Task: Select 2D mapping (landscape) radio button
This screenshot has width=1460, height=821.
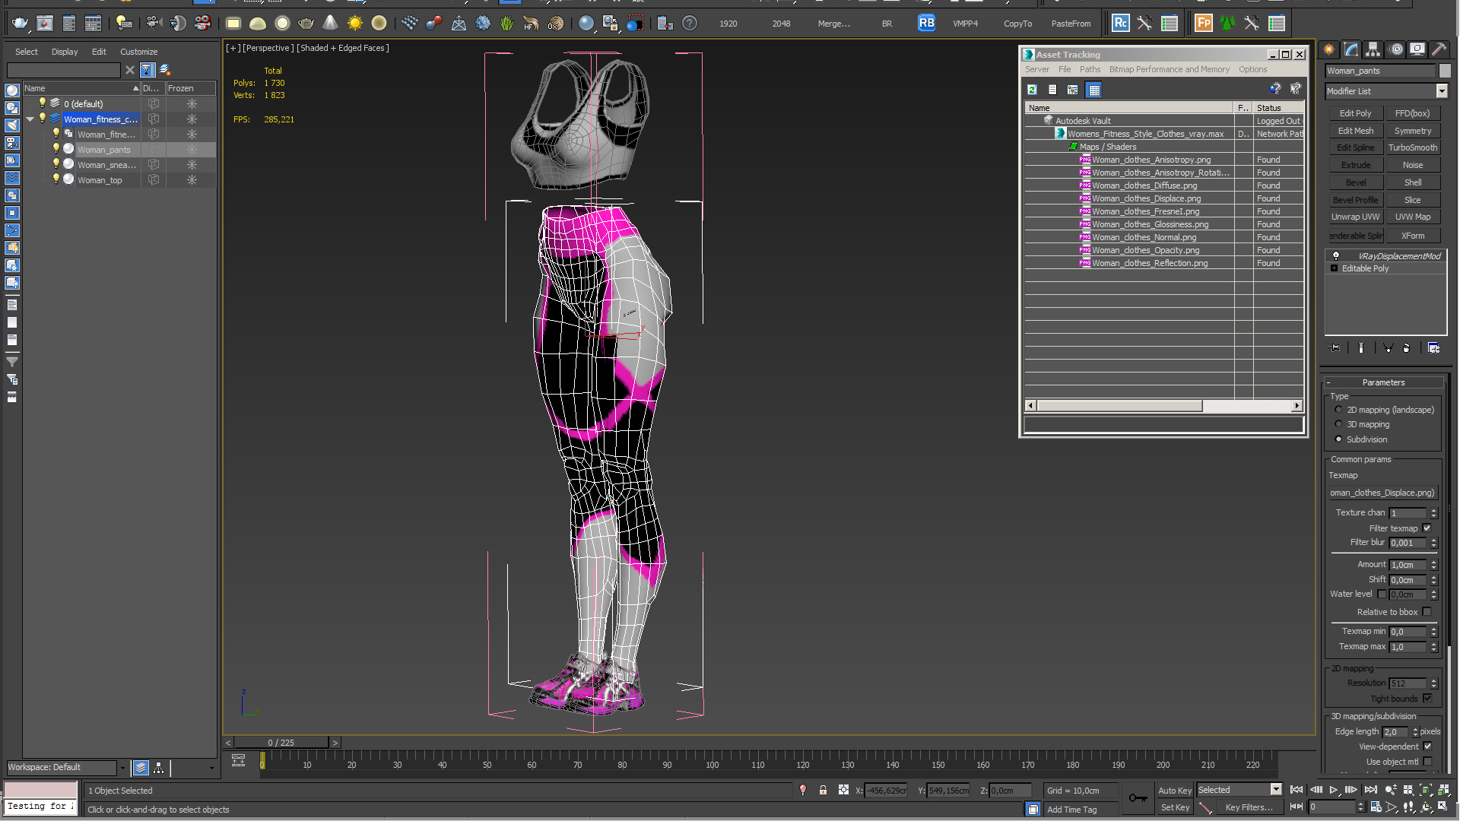Action: click(x=1338, y=410)
